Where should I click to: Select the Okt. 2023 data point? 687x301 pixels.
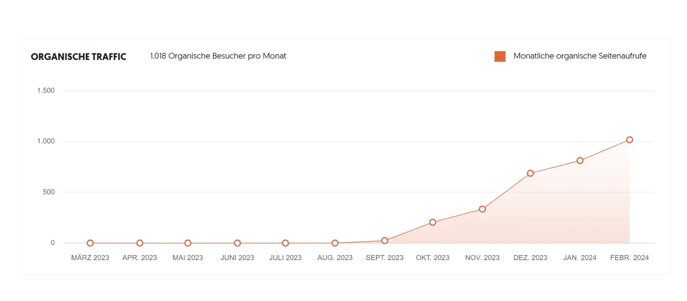coord(432,222)
